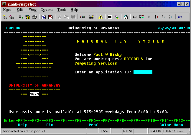Click the printer icon
Viewport: 191px width, 135px height.
[34, 17]
